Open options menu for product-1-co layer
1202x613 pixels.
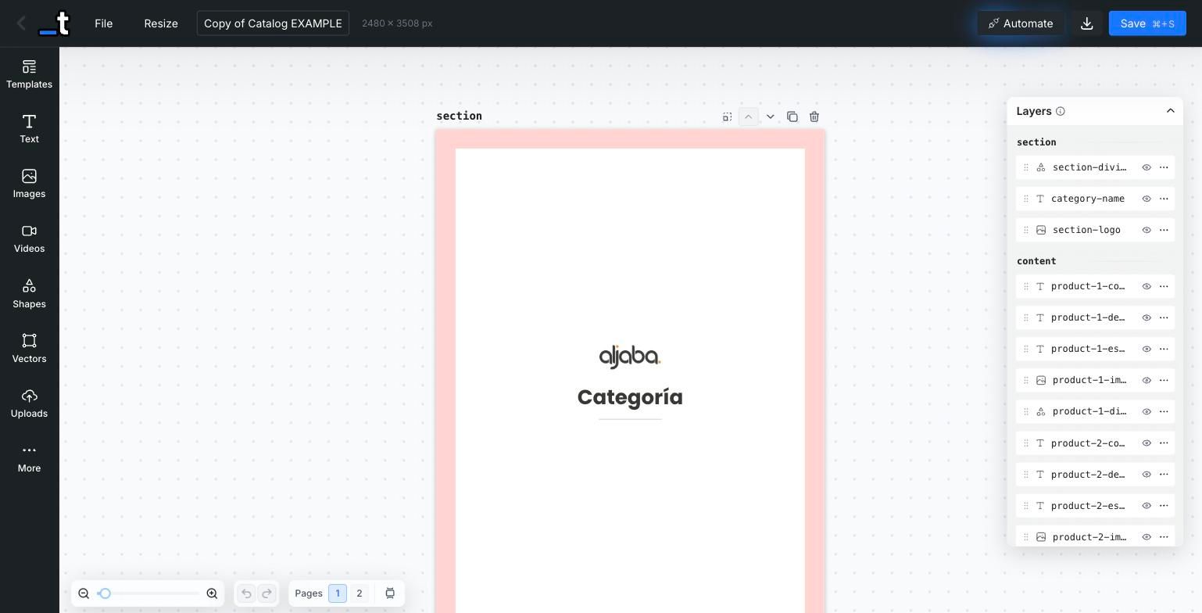(1164, 286)
